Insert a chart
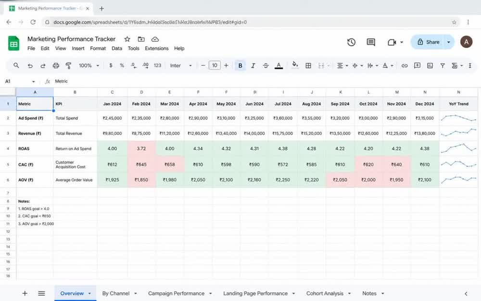 click(430, 65)
